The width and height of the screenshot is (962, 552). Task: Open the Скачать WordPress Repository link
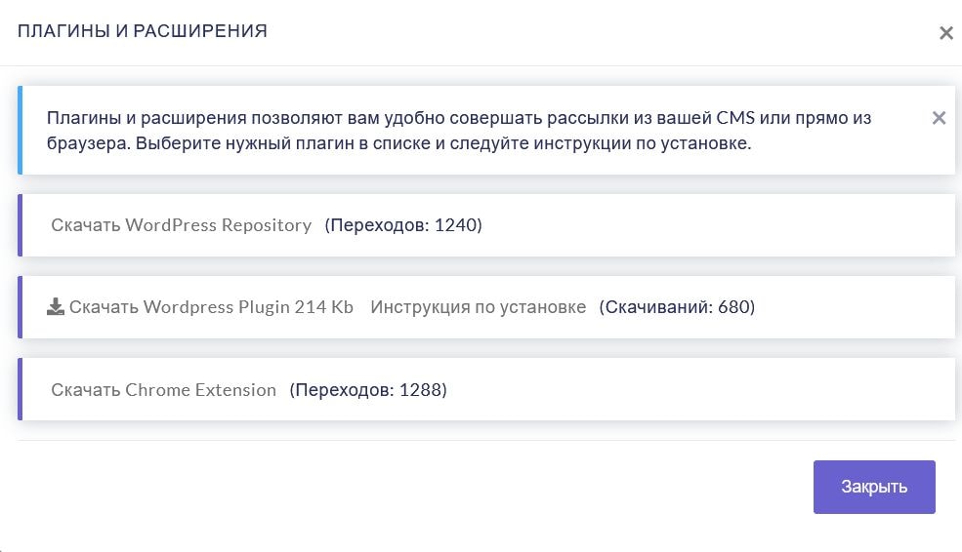(181, 225)
